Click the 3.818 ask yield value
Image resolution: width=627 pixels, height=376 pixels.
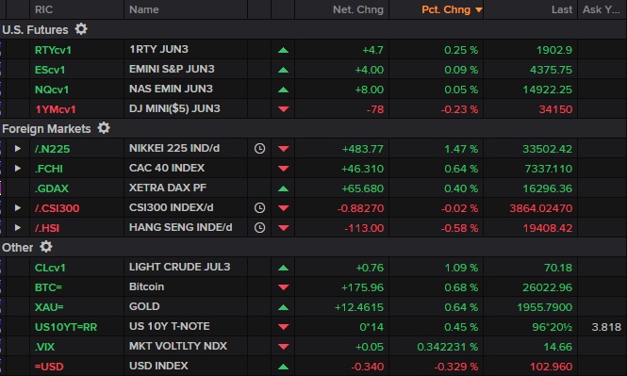coord(606,327)
